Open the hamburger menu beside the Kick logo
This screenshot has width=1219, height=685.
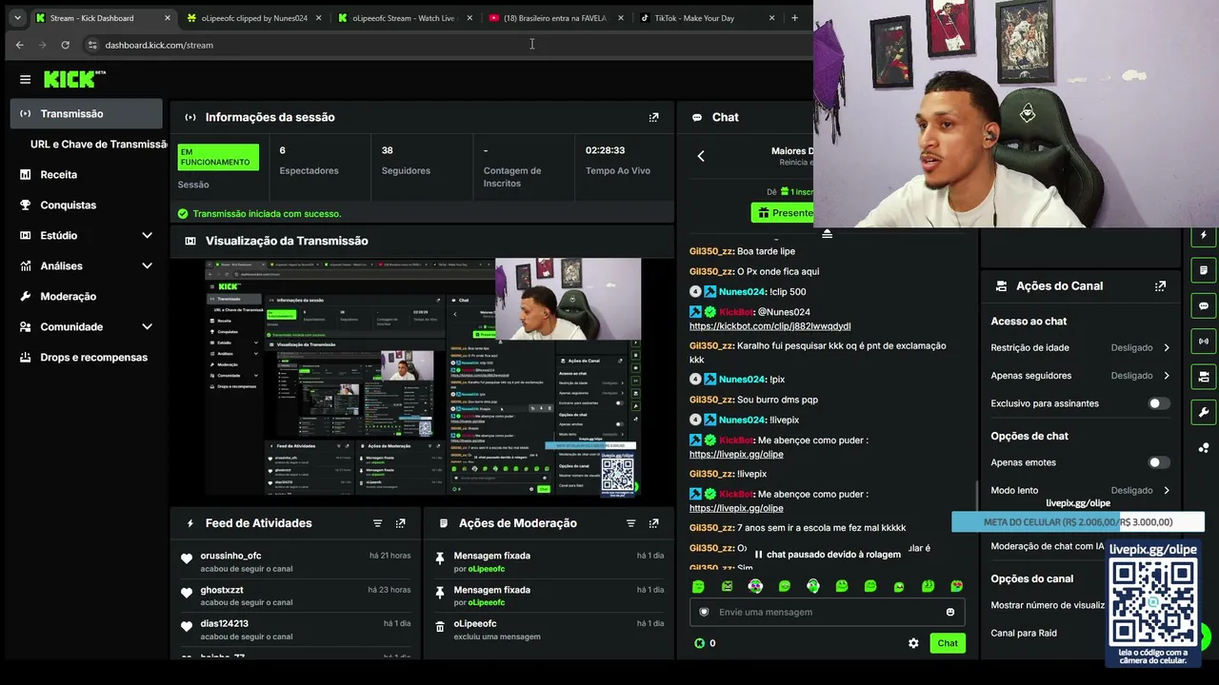tap(25, 80)
